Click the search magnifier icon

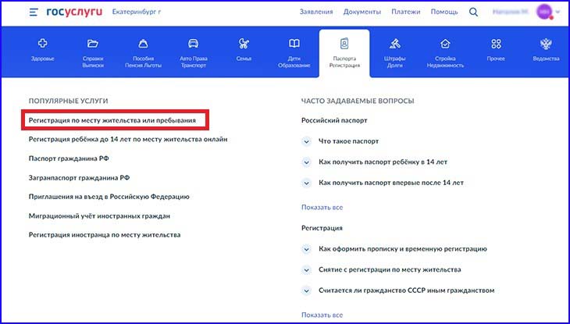click(x=474, y=12)
